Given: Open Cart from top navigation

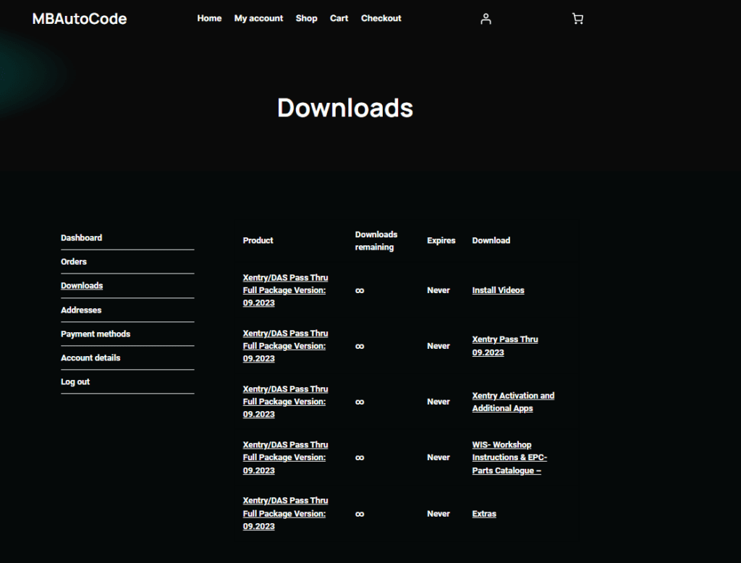Looking at the screenshot, I should [x=339, y=18].
